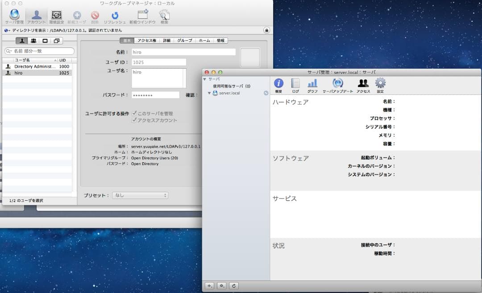
Task: Open 設定 gear in Server Admin toolbar
Action: coord(380,84)
